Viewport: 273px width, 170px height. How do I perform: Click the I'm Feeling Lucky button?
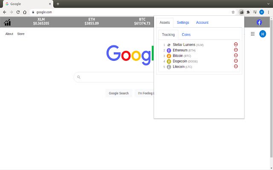click(x=144, y=93)
